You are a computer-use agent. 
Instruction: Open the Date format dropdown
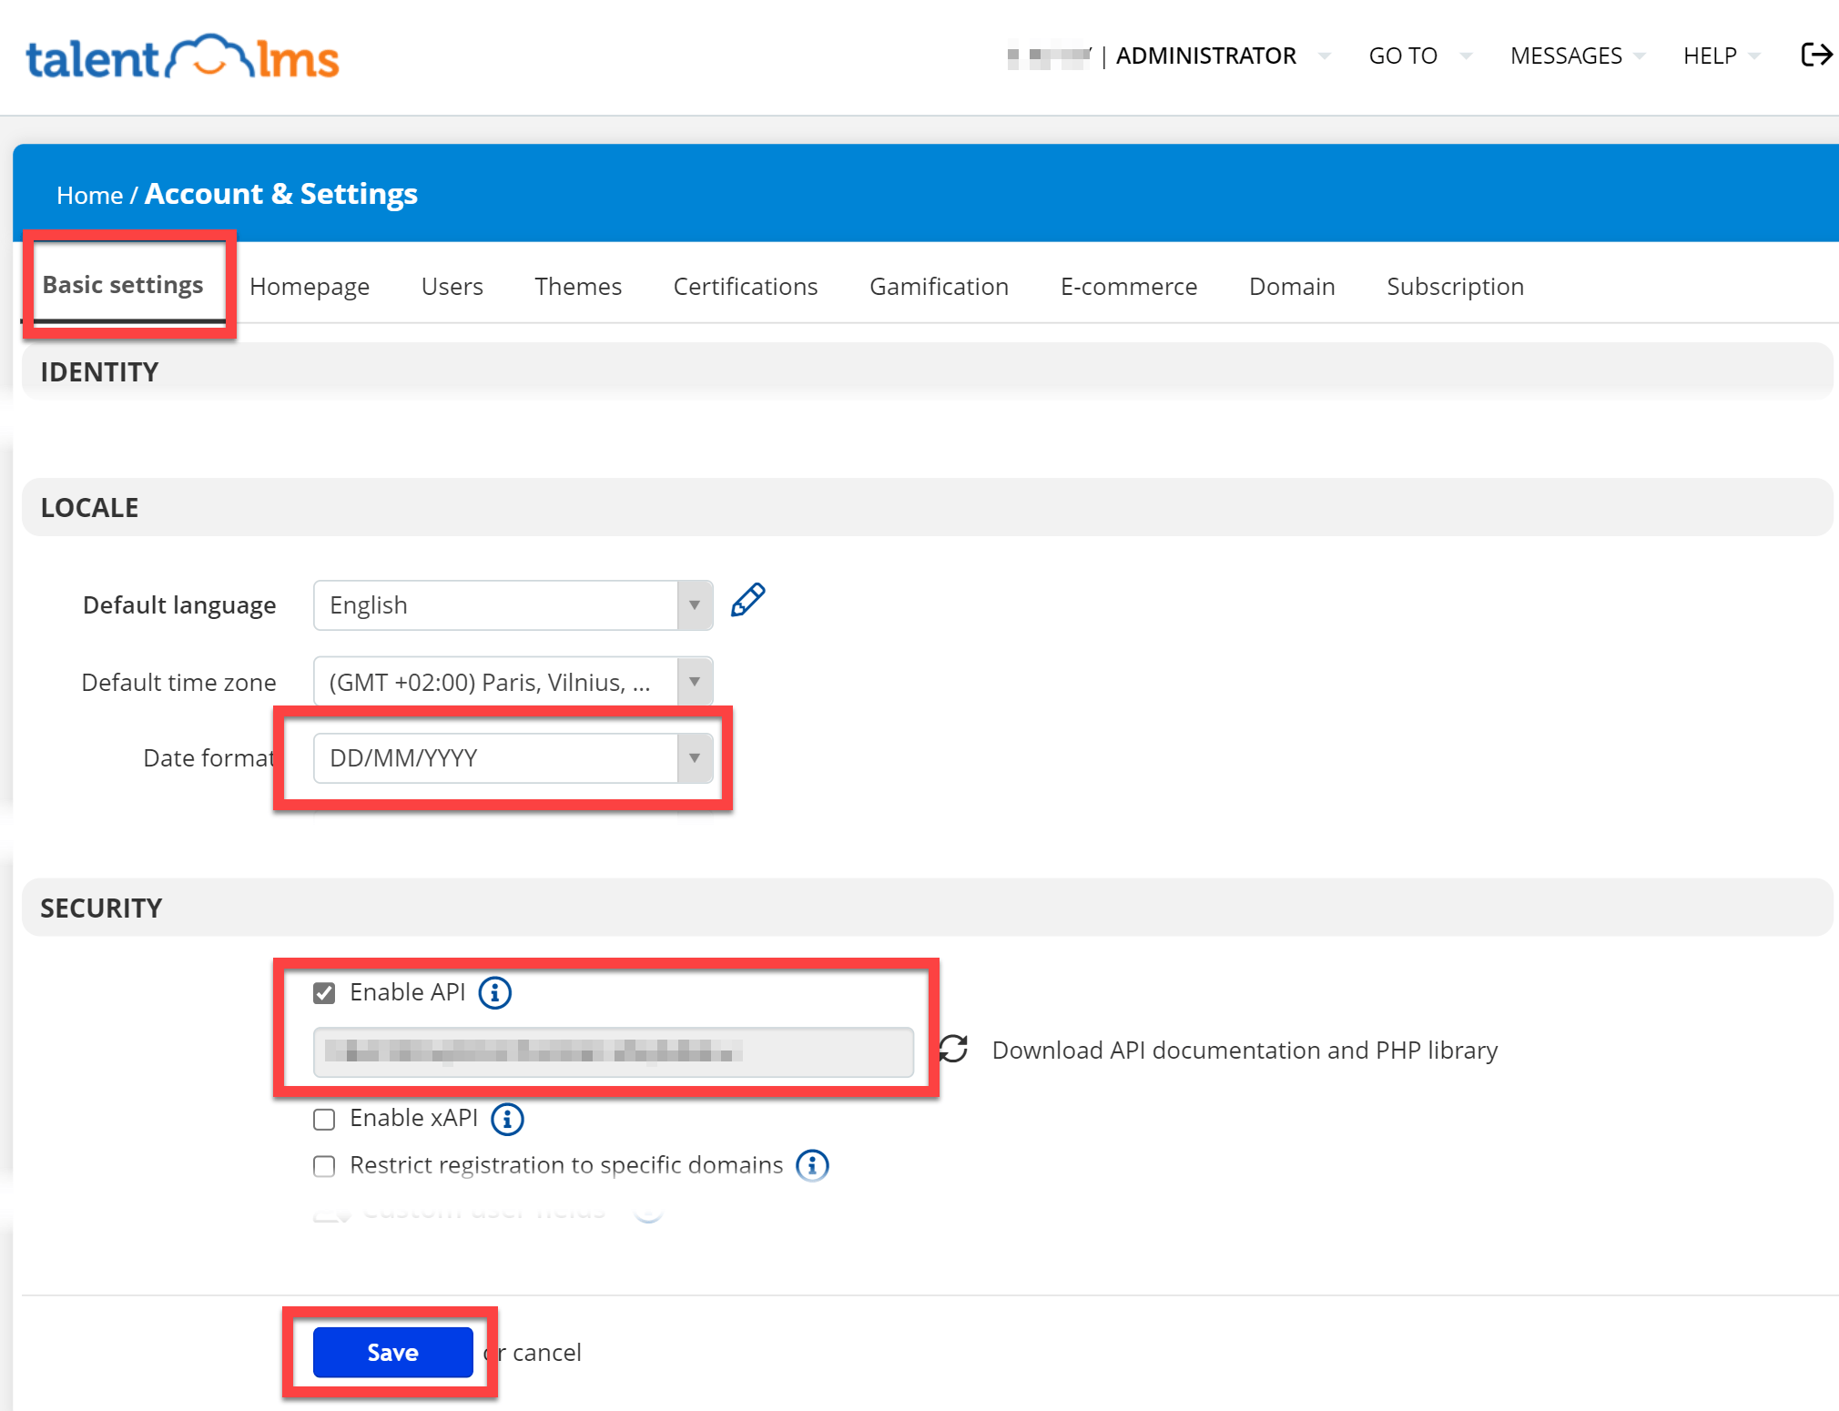(x=513, y=758)
